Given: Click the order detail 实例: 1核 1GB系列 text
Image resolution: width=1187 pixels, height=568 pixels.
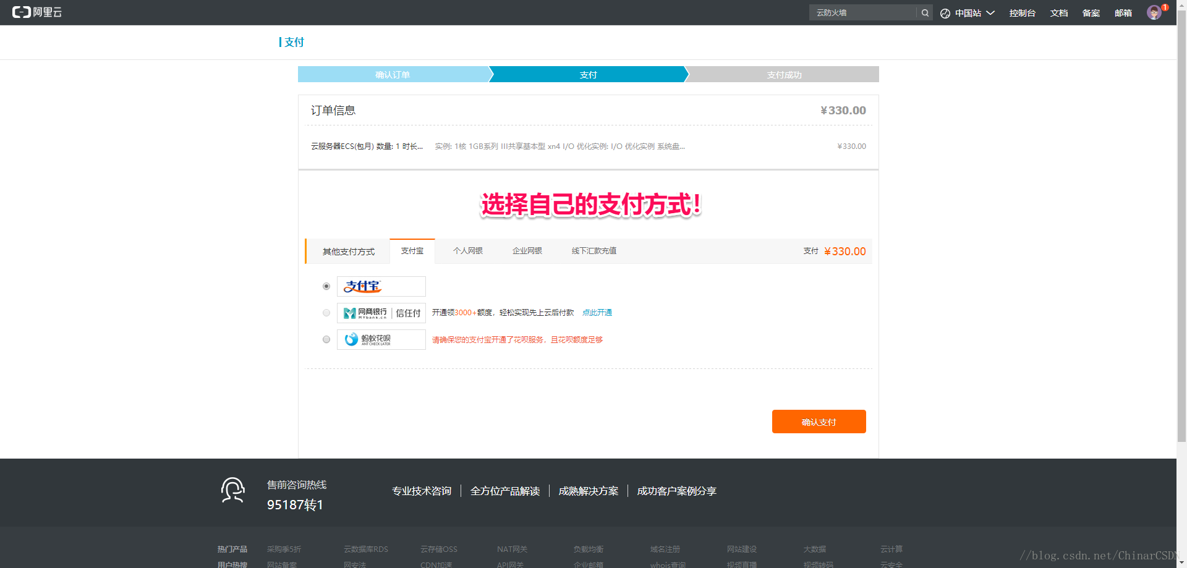Looking at the screenshot, I should pos(560,146).
